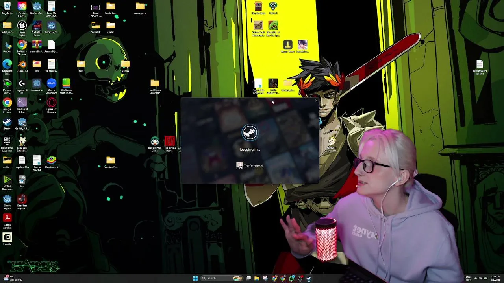Screen dimensions: 504x283
Task: Open The August Before game shortcut
Action: click(x=22, y=105)
